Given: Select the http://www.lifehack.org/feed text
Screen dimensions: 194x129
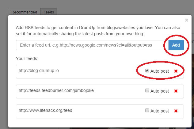Looking at the screenshot, I should (x=45, y=110).
